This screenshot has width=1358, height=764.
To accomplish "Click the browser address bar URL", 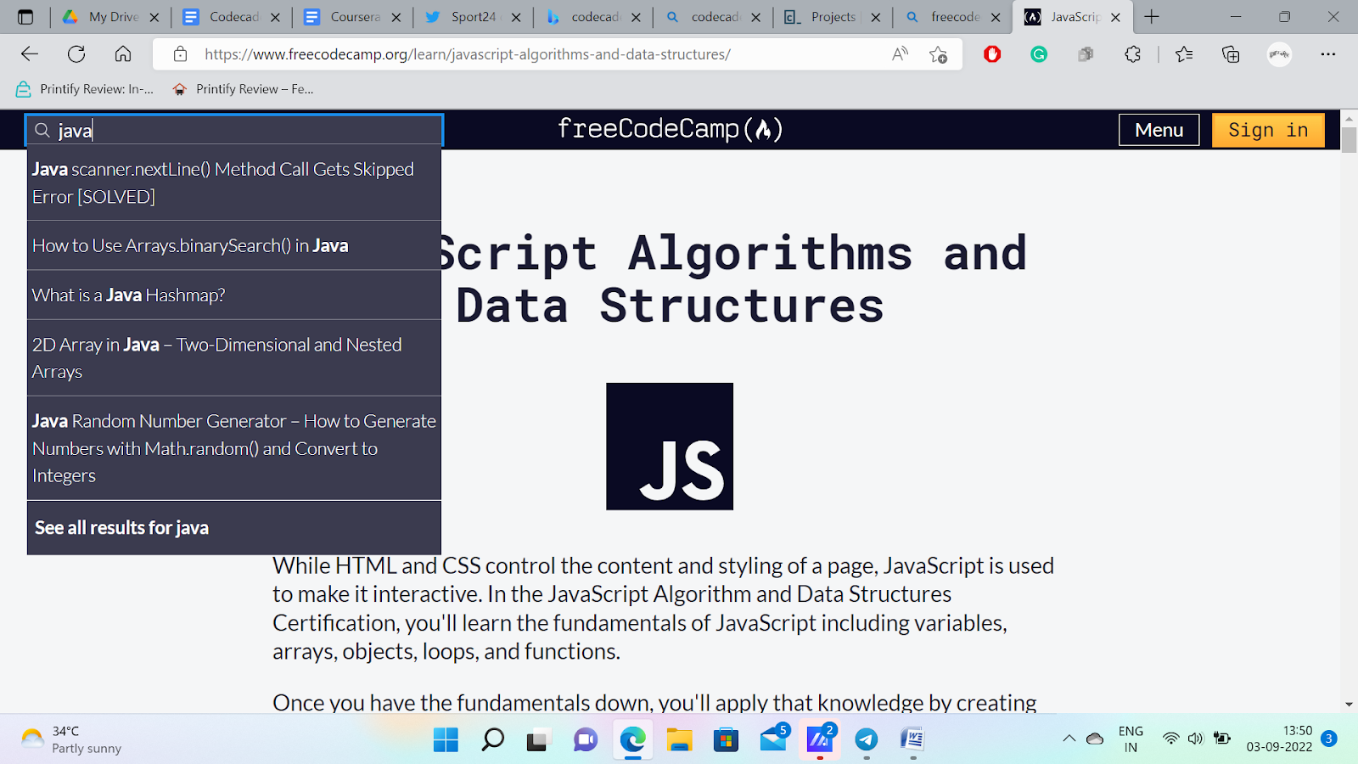I will pyautogui.click(x=468, y=54).
